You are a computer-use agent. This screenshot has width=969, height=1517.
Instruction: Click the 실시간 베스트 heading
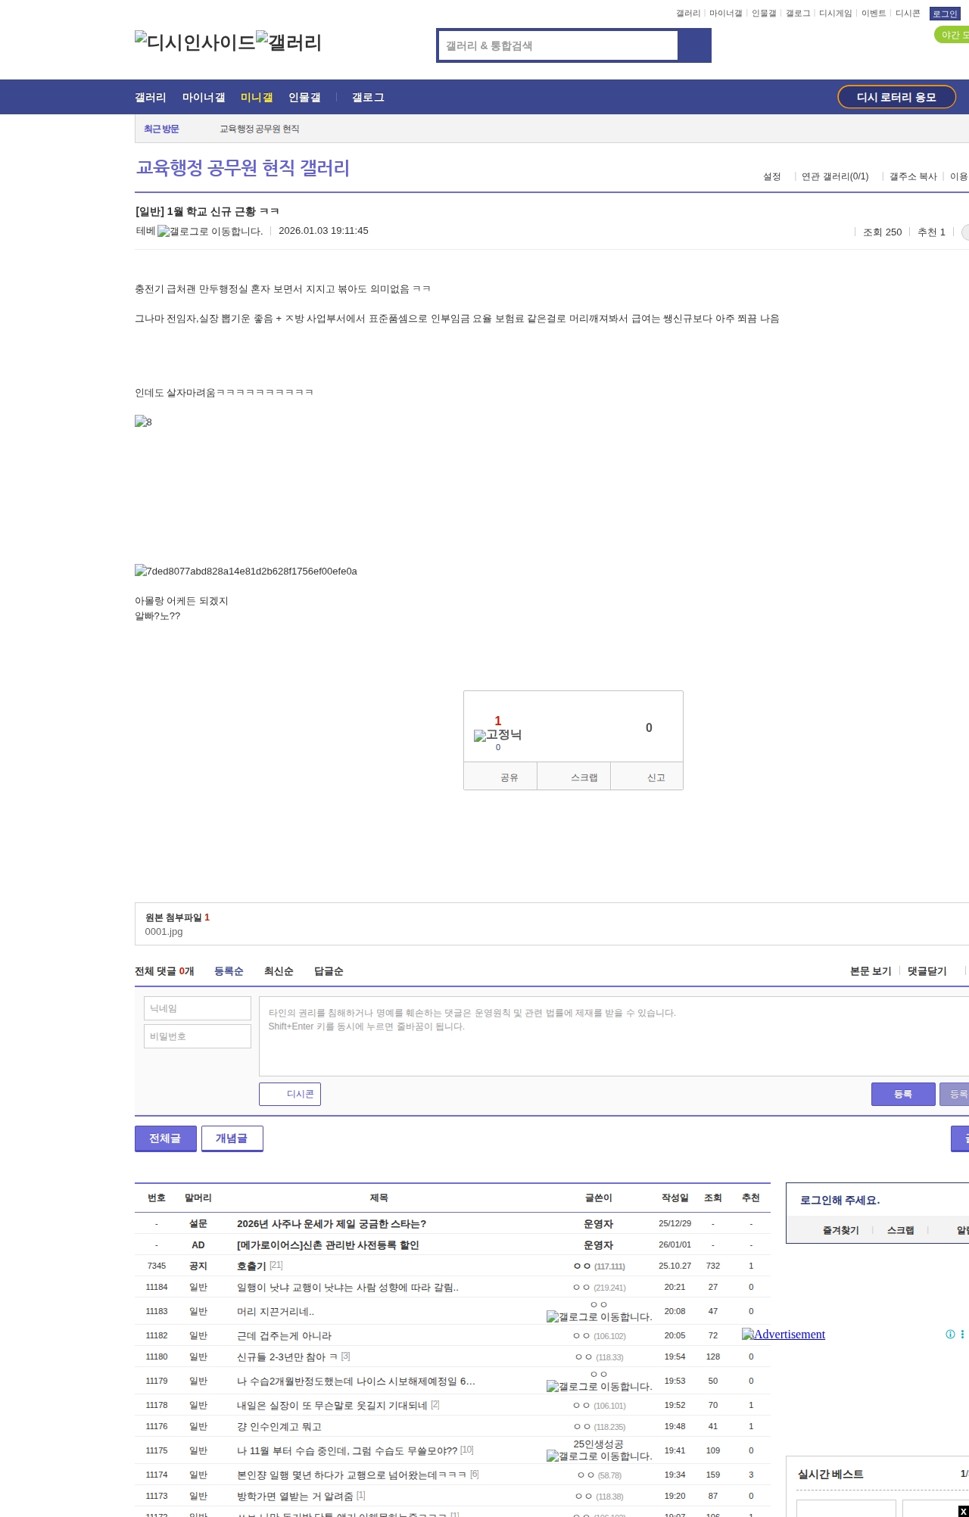tap(830, 1474)
